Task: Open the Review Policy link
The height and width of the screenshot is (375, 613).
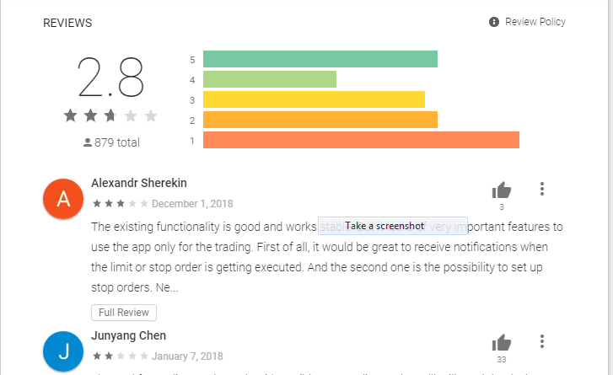Action: tap(535, 22)
